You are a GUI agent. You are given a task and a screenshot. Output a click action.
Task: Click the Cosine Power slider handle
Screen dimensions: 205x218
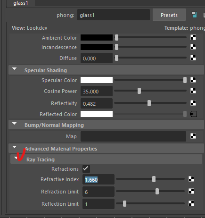point(139,91)
